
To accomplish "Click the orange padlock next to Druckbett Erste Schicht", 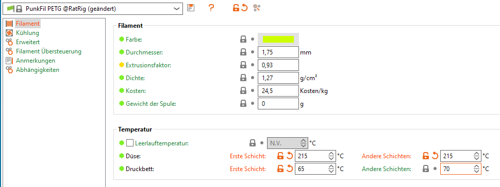I will click(280, 169).
